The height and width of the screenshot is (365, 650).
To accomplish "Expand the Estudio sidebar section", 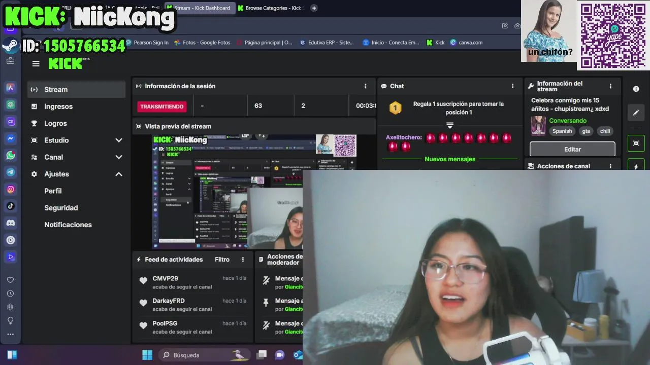I will [x=119, y=140].
